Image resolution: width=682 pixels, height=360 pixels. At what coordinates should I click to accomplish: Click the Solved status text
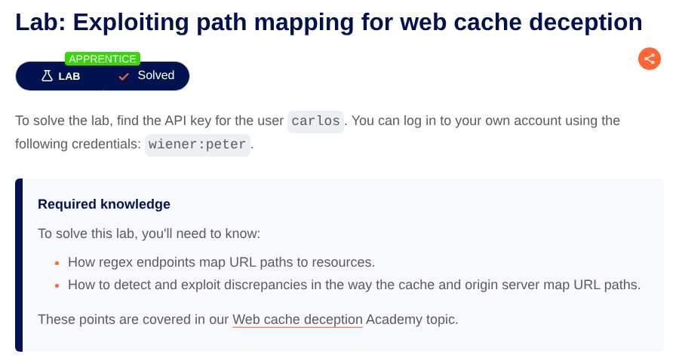156,75
